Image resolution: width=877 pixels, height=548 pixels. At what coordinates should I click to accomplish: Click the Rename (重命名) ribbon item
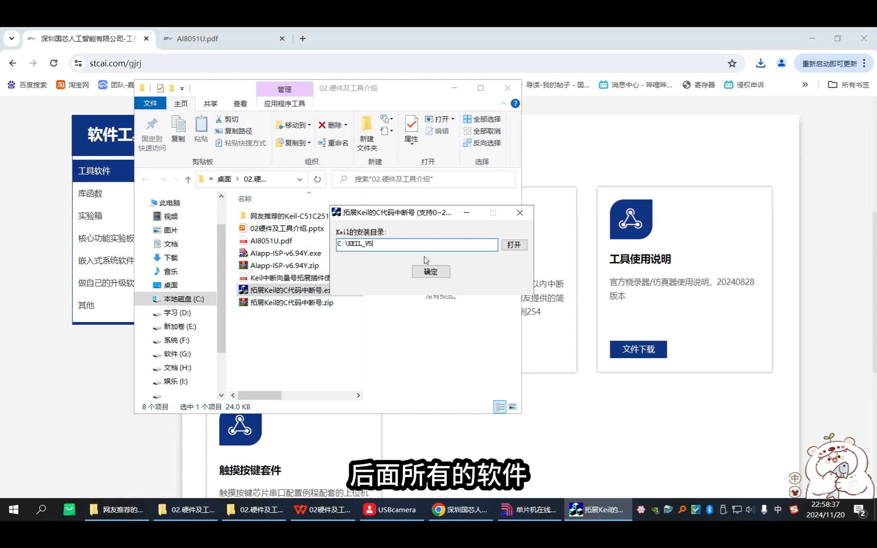[333, 143]
